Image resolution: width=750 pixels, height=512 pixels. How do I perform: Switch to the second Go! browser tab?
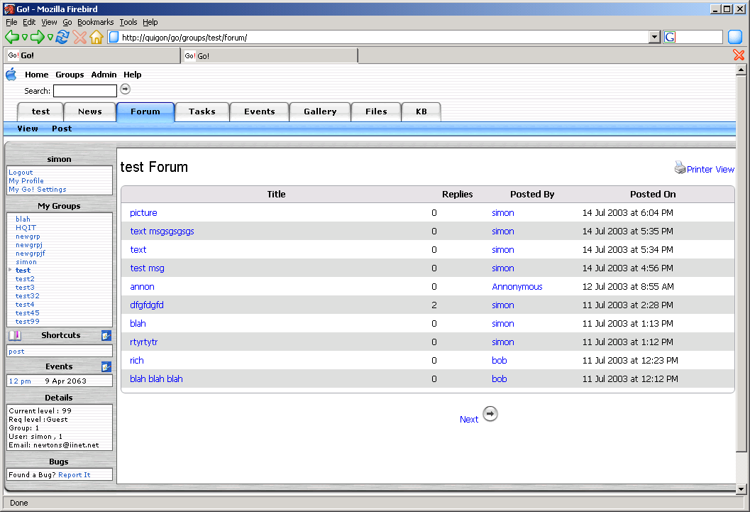[x=270, y=55]
